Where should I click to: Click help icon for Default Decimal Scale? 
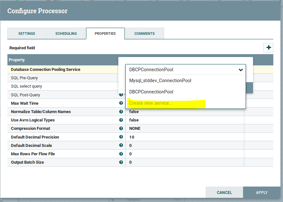(x=121, y=145)
